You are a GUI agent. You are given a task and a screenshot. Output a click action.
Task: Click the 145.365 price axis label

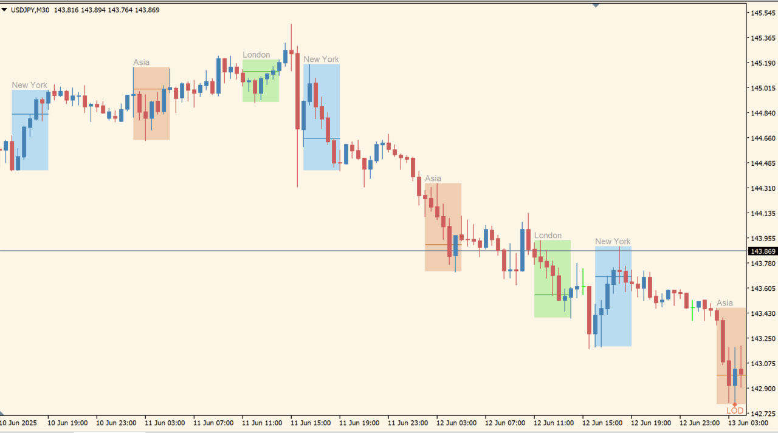click(x=762, y=38)
